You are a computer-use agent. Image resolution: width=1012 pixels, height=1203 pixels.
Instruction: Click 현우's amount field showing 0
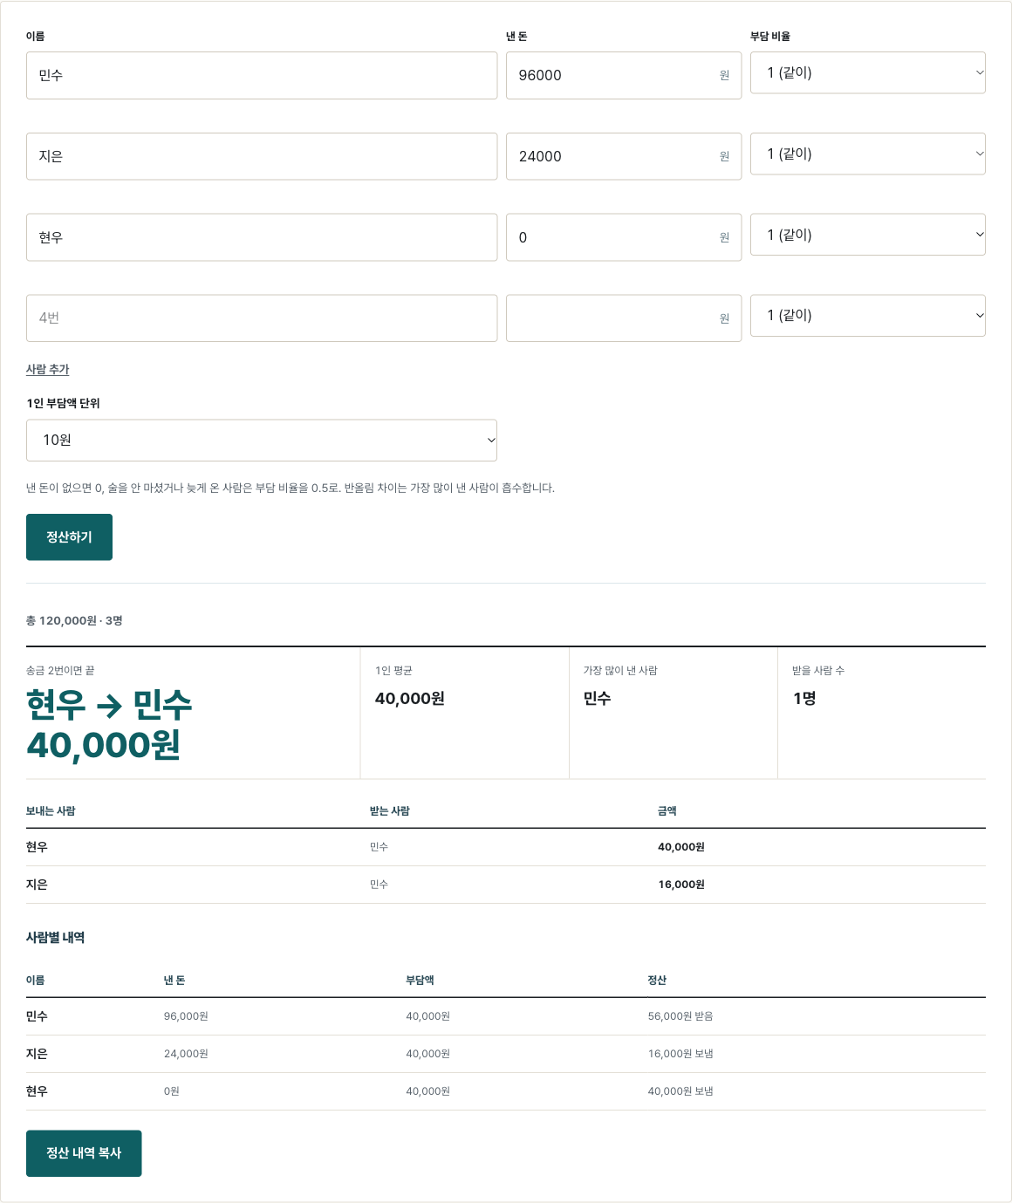coord(624,237)
